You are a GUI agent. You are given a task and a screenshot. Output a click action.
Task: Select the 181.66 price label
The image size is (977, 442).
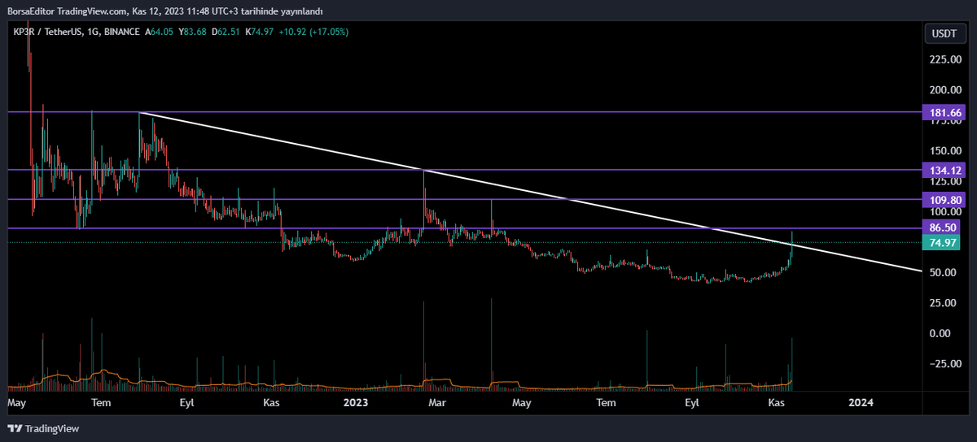click(x=943, y=112)
